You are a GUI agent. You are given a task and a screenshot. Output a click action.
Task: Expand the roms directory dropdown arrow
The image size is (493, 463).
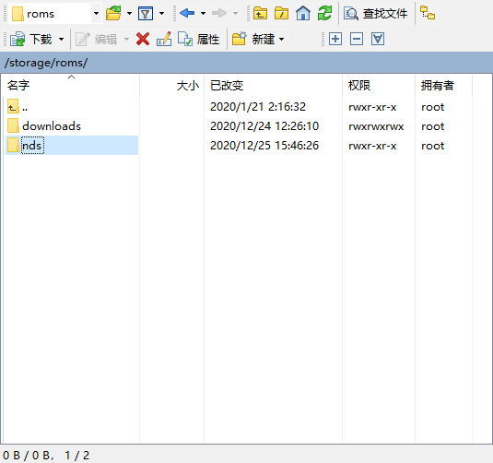96,14
